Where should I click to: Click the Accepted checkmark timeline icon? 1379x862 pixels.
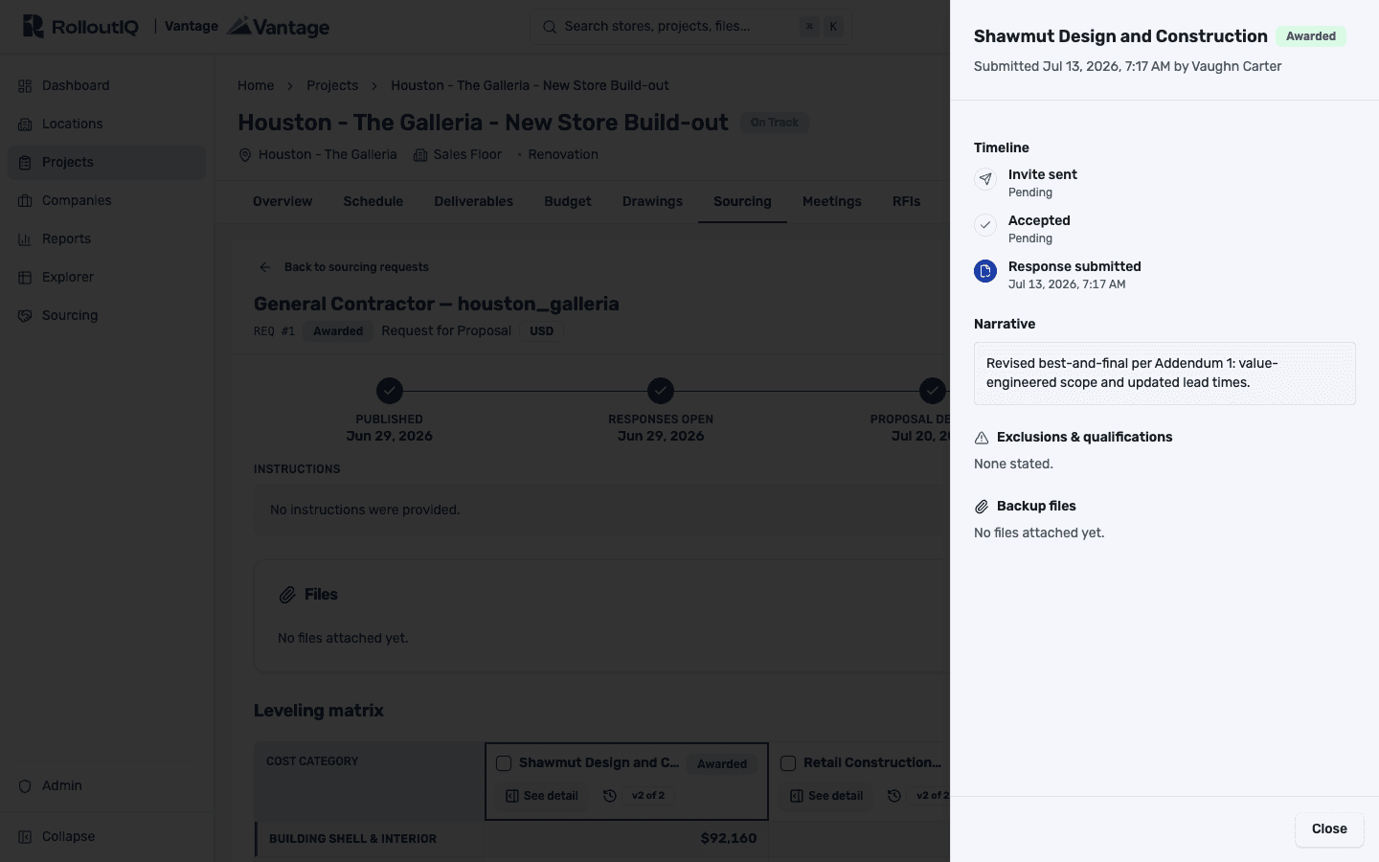coord(985,225)
